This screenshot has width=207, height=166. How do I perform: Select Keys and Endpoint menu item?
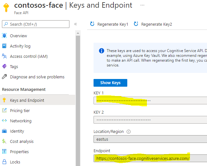tap(38, 100)
